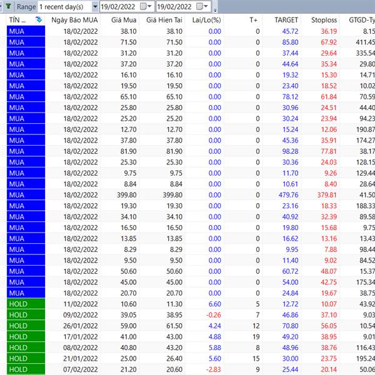The image size is (375, 375).
Task: Click Stoploss value 379.81
Action: click(x=327, y=195)
